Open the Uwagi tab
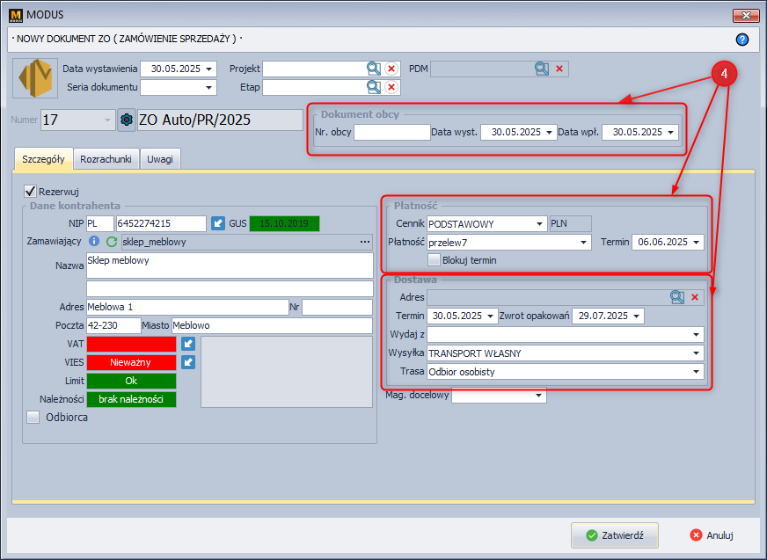This screenshot has height=560, width=767. click(x=159, y=158)
